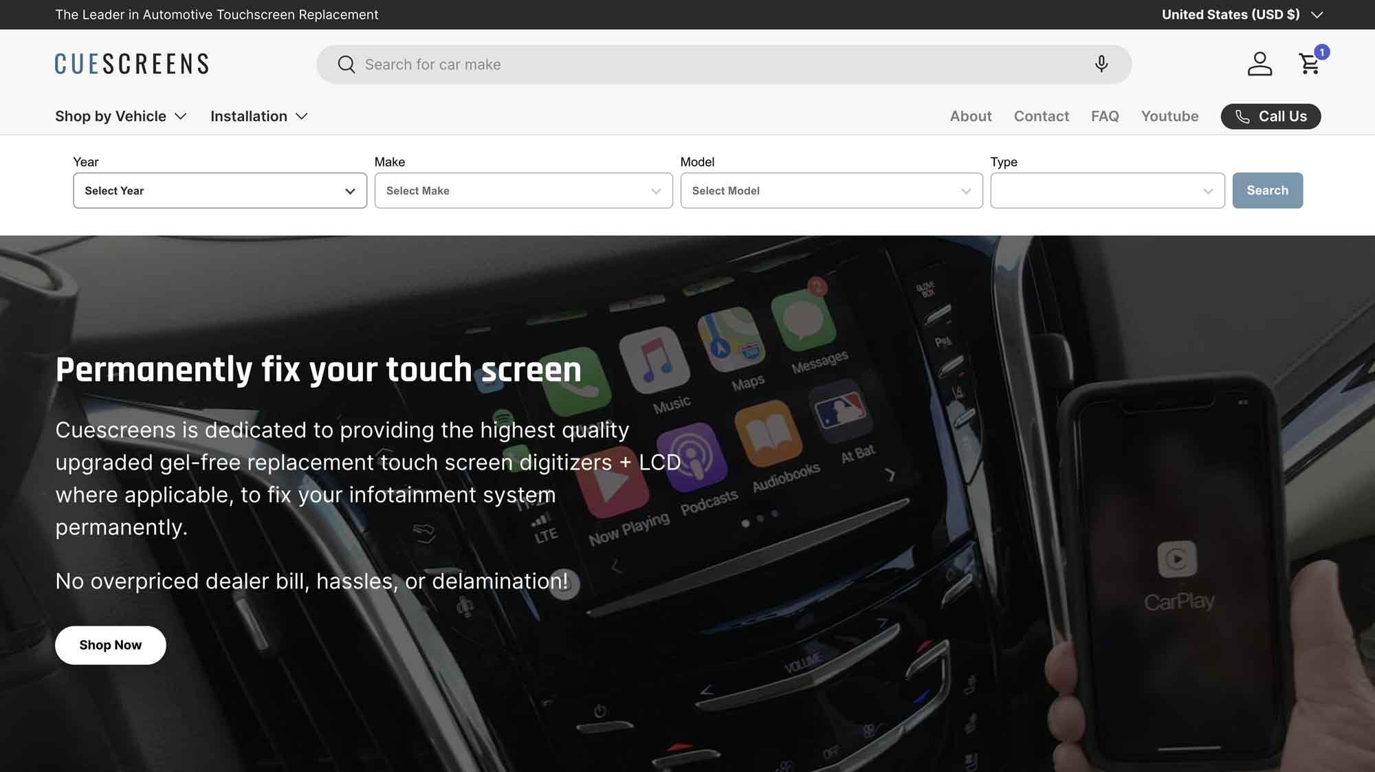Open the About page

[x=970, y=116]
